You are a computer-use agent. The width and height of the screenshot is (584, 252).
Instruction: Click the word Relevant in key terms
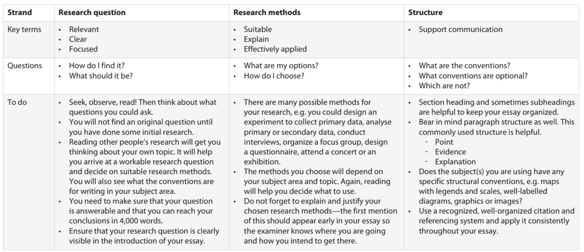(84, 29)
